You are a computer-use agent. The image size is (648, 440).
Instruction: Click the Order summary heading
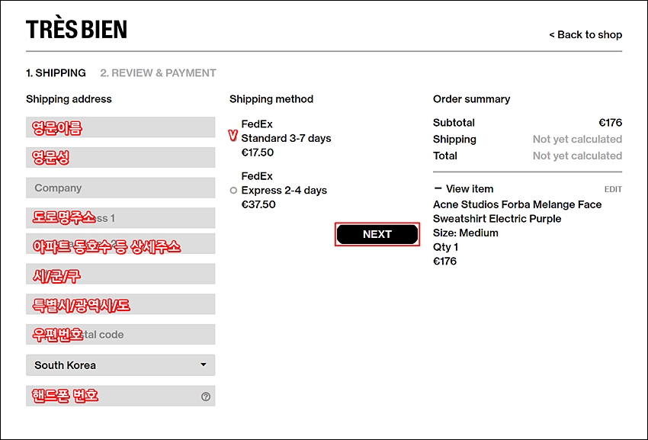pos(471,99)
